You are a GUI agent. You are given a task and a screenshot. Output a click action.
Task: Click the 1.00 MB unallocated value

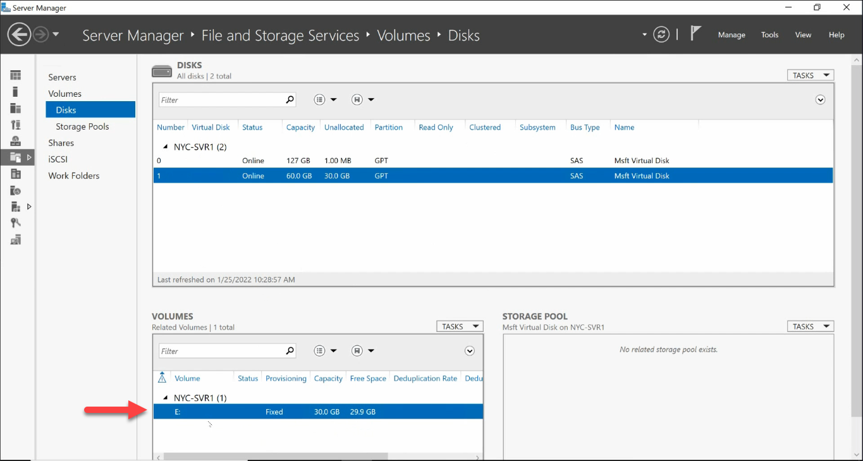(338, 161)
